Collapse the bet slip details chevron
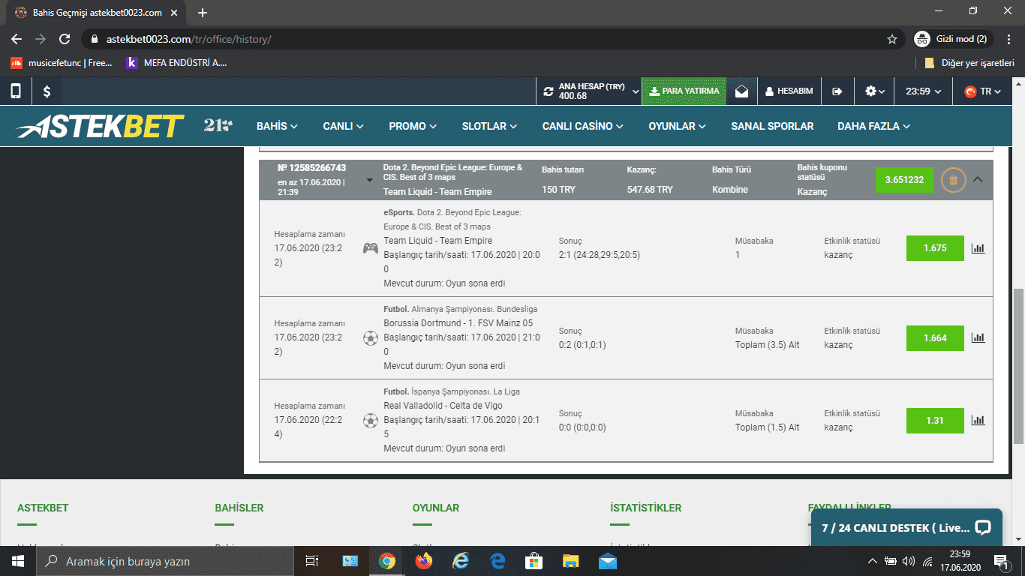Screen dimensions: 1025x576 coord(977,180)
